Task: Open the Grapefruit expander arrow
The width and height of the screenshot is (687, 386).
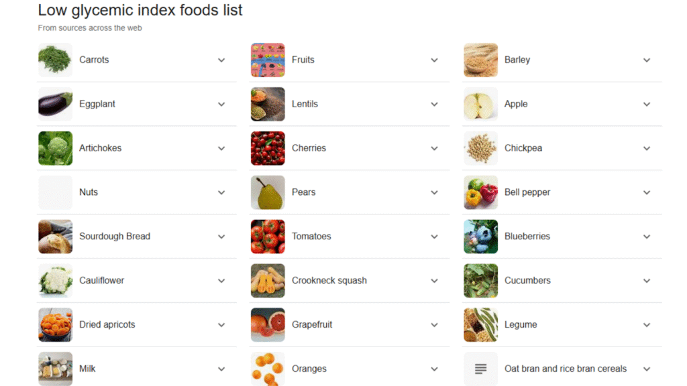Action: [434, 325]
